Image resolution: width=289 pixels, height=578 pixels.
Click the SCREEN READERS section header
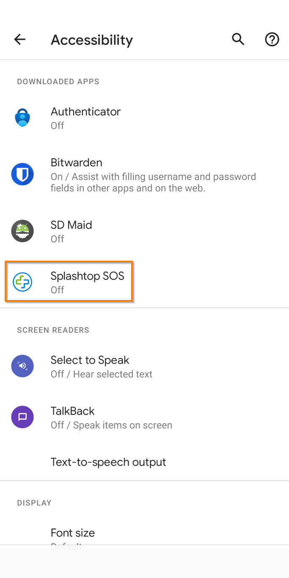(53, 330)
